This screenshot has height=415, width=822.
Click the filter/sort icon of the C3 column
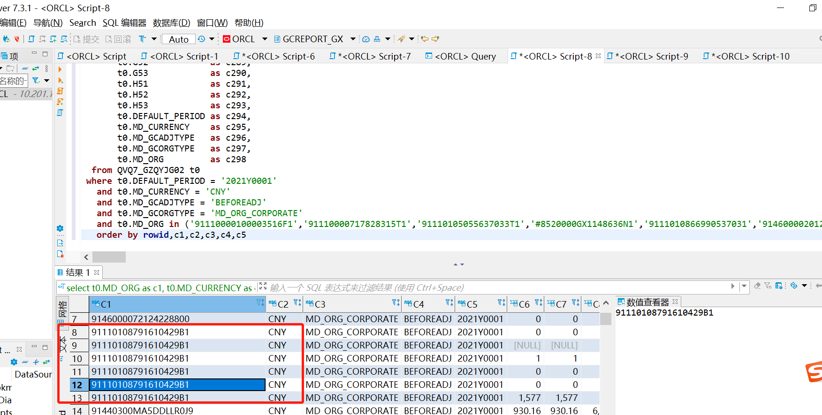(x=396, y=303)
